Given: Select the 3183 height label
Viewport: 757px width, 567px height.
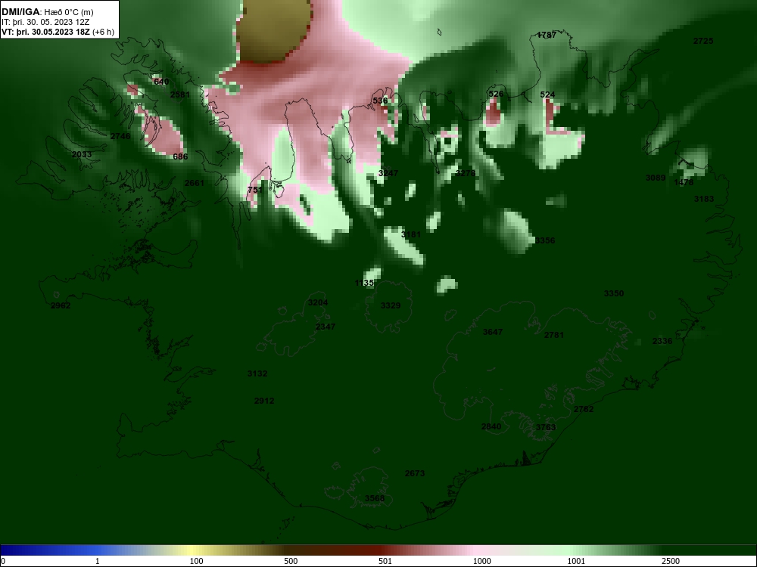Looking at the screenshot, I should click(704, 199).
